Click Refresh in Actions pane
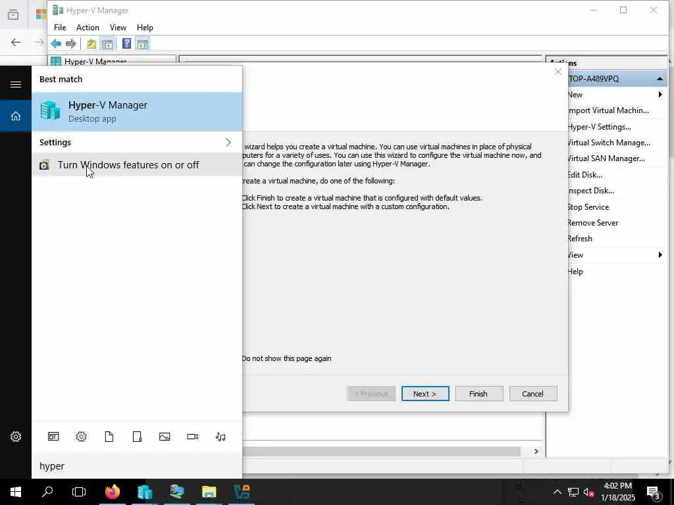 (580, 239)
